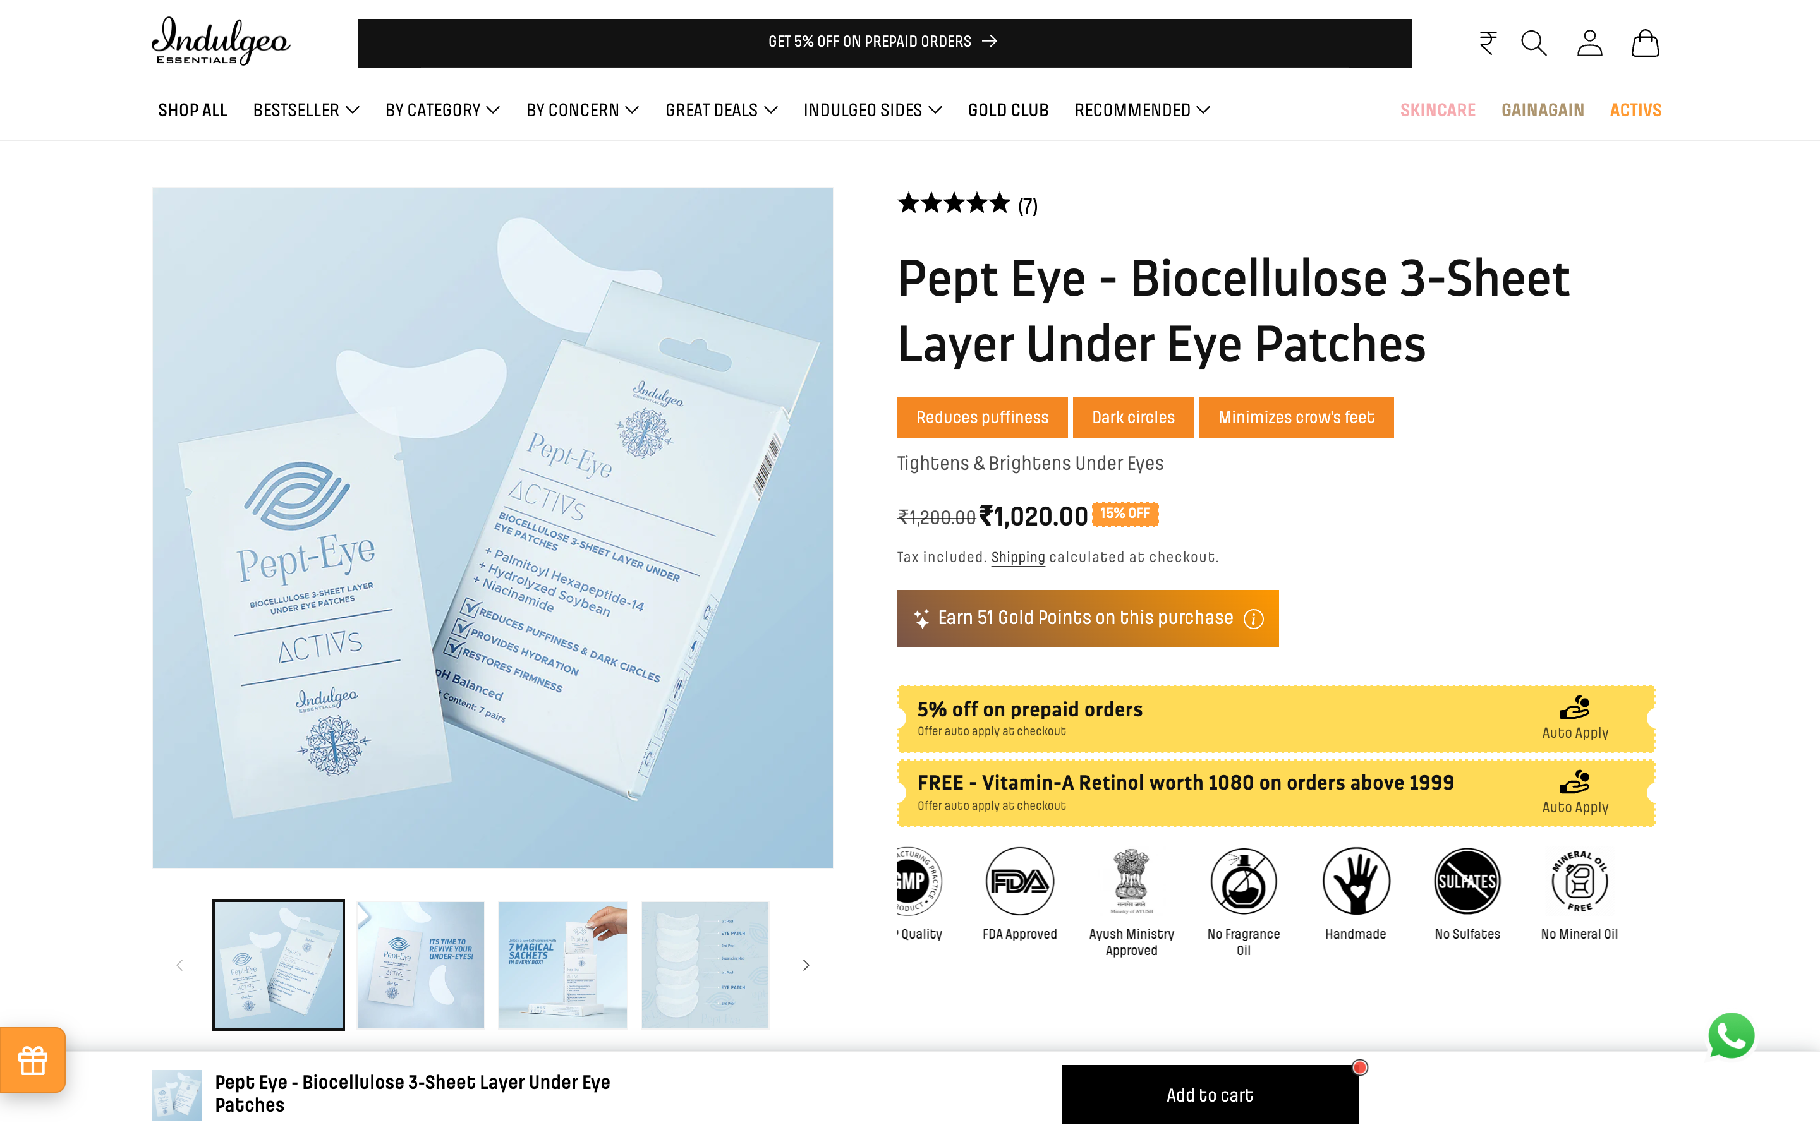Expand the Bestseller dropdown menu
The width and height of the screenshot is (1820, 1137).
pos(306,111)
